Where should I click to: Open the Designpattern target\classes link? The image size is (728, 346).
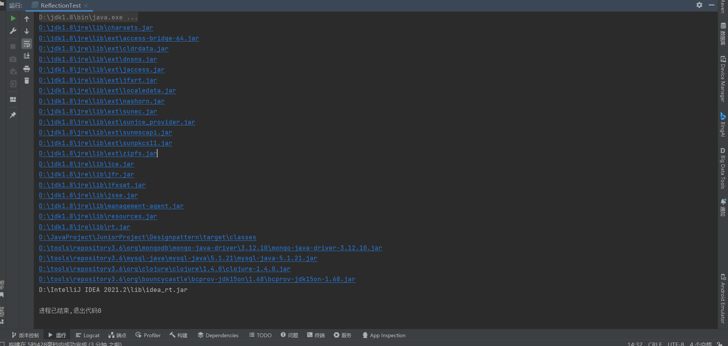(x=147, y=237)
